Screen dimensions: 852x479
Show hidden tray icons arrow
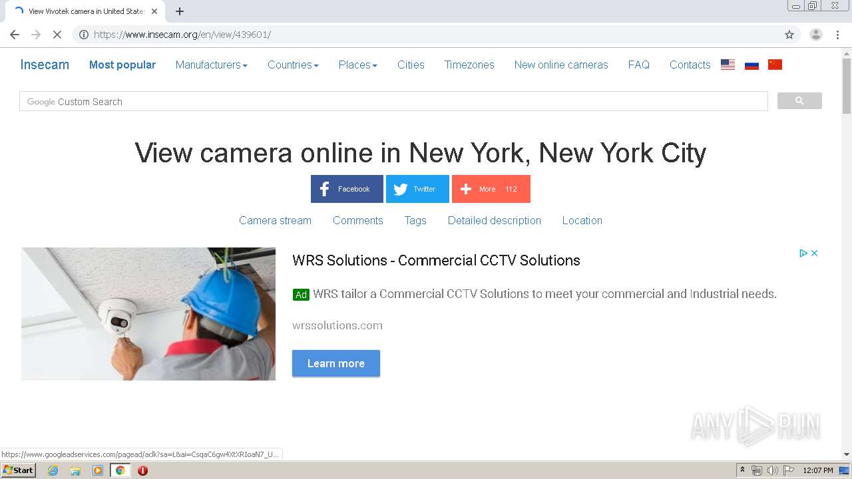tap(742, 470)
